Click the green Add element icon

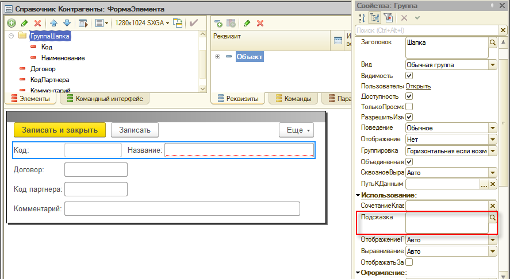(11, 23)
